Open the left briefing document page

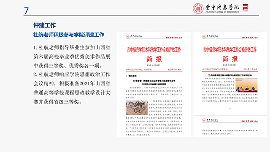pos(154,84)
